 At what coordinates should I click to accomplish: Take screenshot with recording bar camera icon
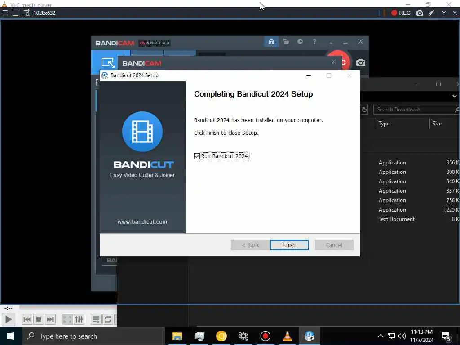420,13
